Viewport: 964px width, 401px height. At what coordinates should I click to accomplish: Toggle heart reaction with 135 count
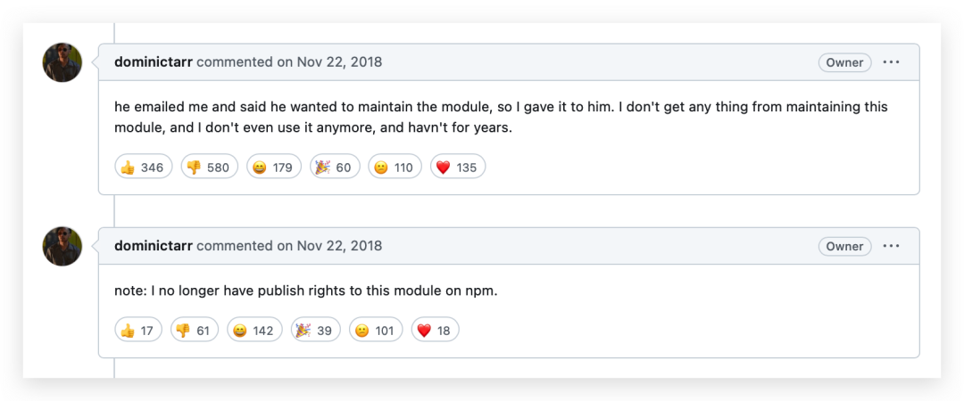coord(458,167)
